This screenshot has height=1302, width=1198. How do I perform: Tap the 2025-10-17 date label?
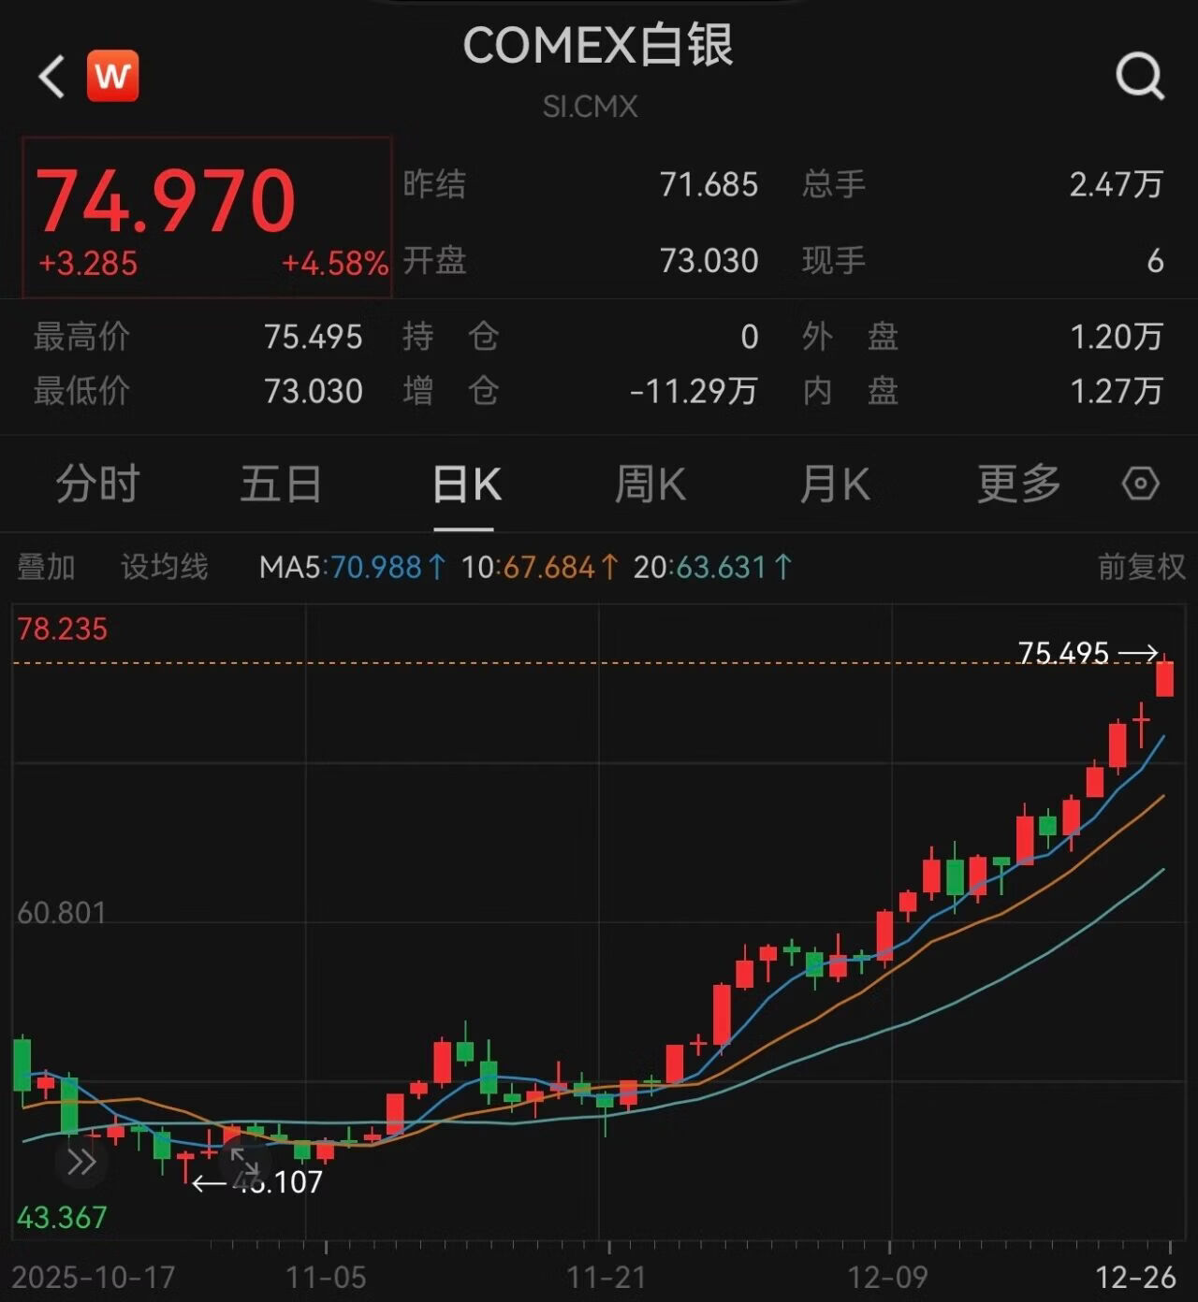pyautogui.click(x=94, y=1277)
